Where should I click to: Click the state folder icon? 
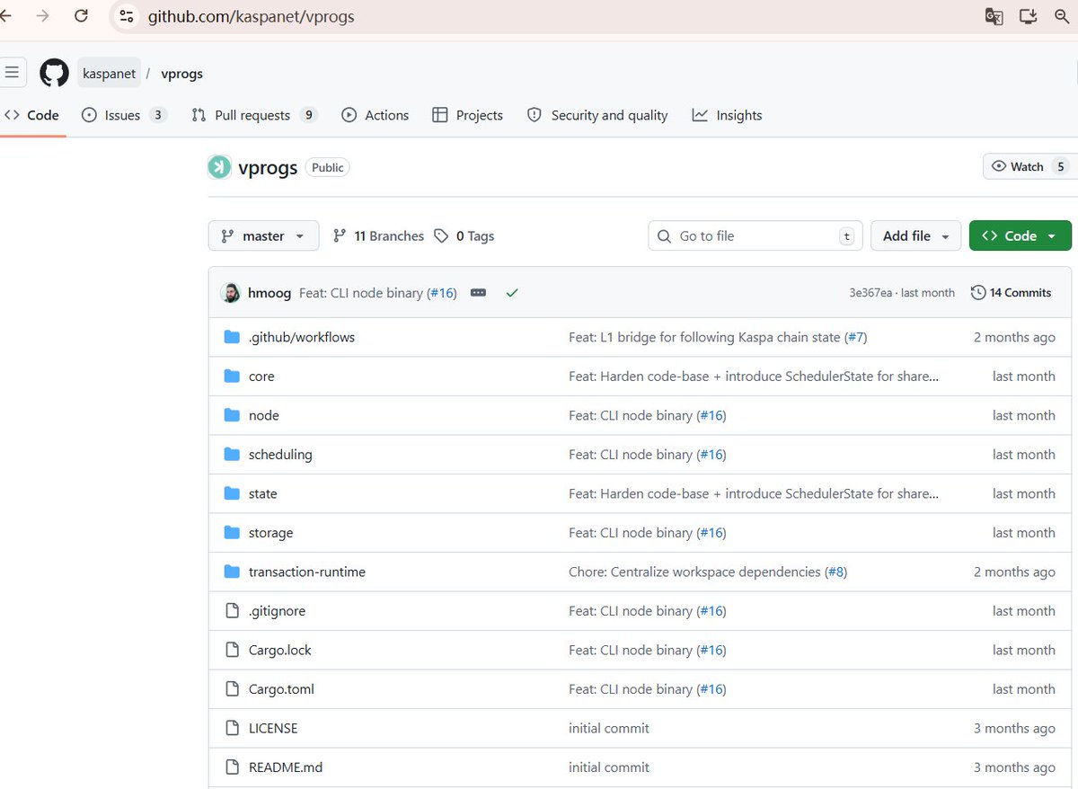(x=232, y=493)
